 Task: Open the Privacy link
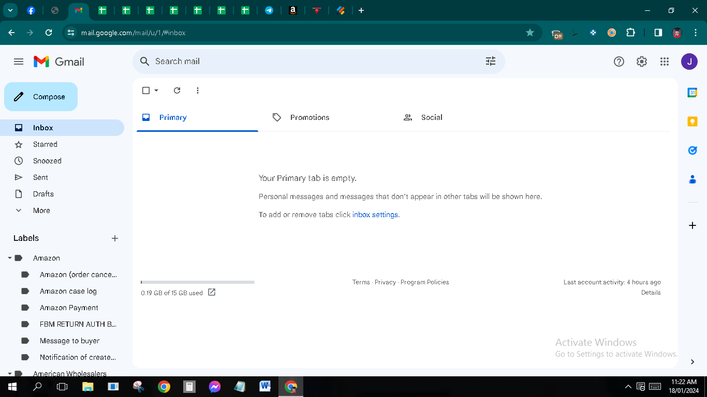click(386, 282)
